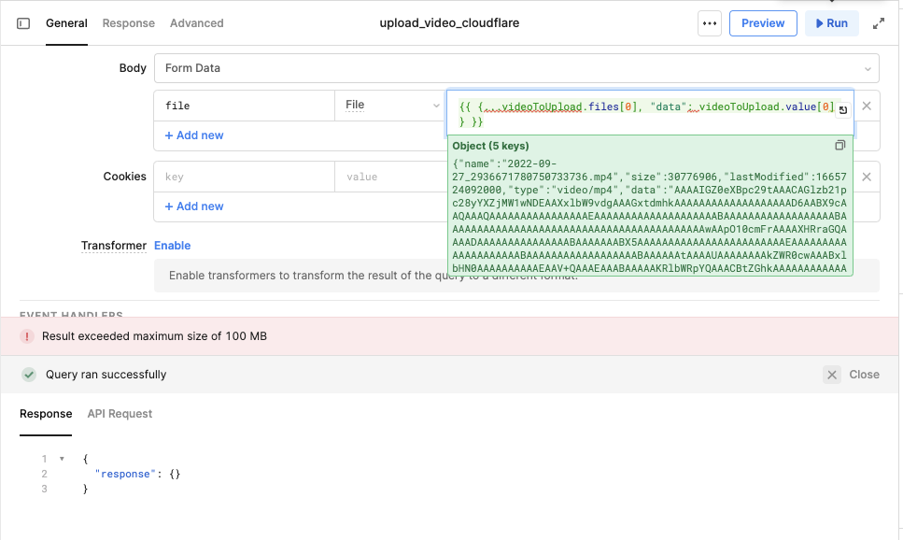Add a new form data field
Screen dimensions: 903x540
[193, 135]
